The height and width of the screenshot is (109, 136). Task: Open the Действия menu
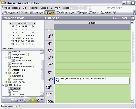click(x=55, y=8)
